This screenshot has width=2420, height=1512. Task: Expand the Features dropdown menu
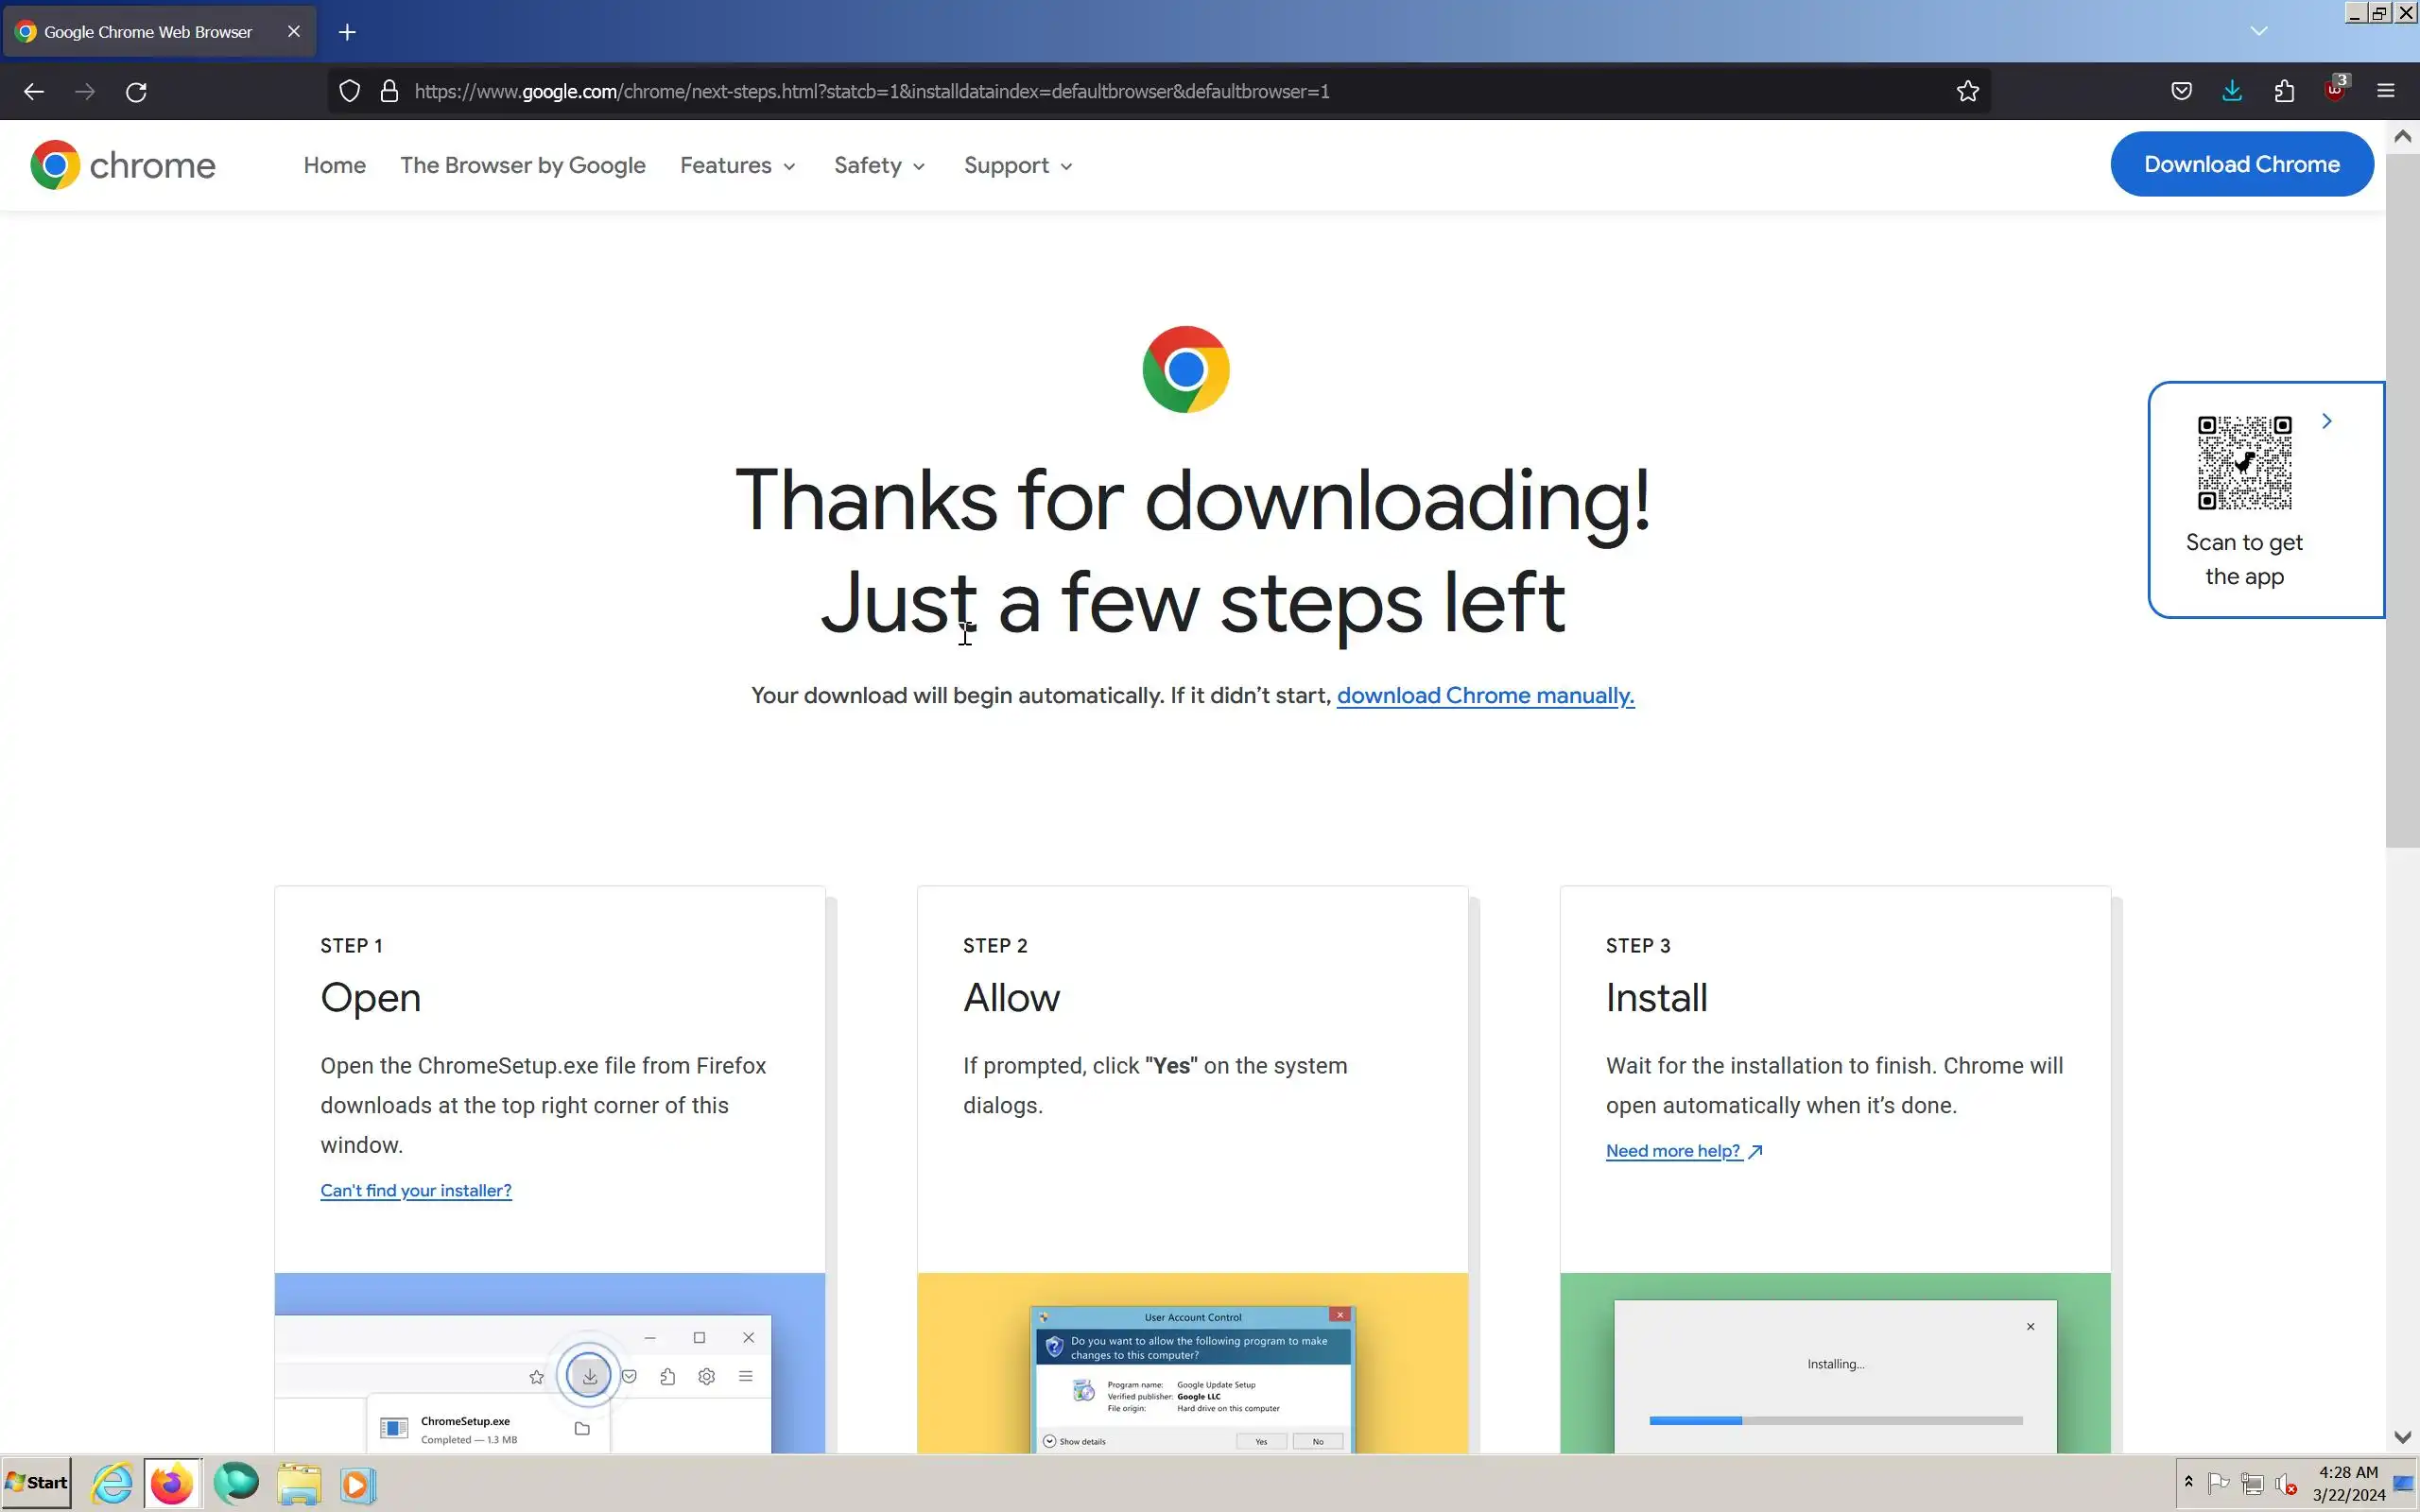[x=737, y=166]
